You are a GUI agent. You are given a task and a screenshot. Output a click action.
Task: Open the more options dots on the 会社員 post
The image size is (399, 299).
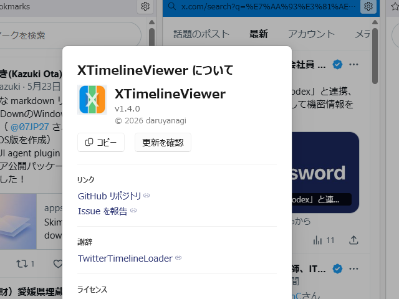point(353,65)
